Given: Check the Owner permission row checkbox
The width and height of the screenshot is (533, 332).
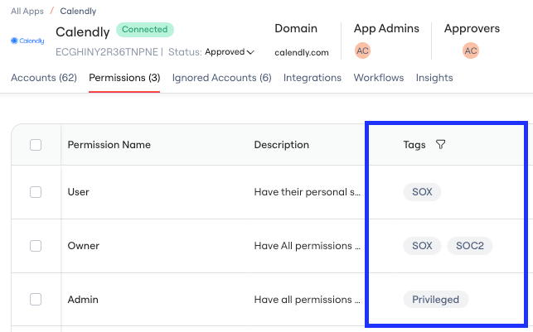Looking at the screenshot, I should point(36,246).
